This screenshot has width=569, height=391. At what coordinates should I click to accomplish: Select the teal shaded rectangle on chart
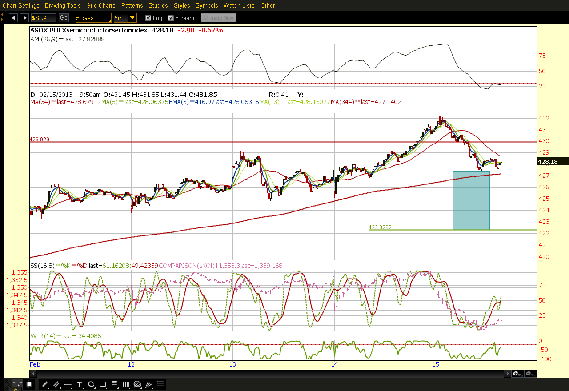[471, 200]
